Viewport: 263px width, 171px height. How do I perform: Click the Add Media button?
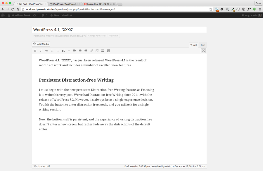pos(41,44)
